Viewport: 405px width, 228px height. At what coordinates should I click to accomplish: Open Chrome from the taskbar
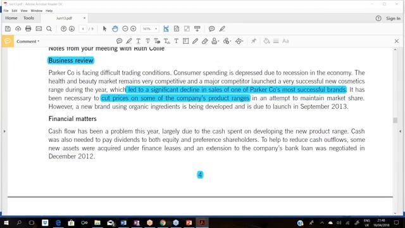tap(163, 222)
